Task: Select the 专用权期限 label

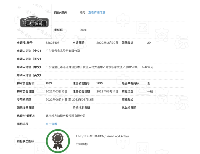Action: click(x=24, y=100)
